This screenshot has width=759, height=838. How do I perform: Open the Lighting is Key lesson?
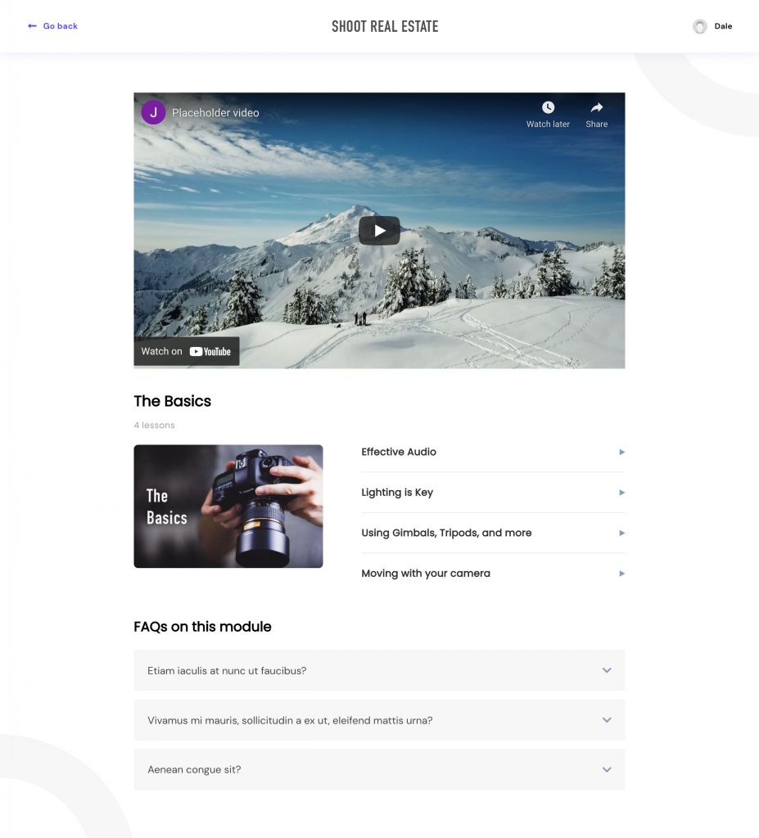click(x=493, y=492)
